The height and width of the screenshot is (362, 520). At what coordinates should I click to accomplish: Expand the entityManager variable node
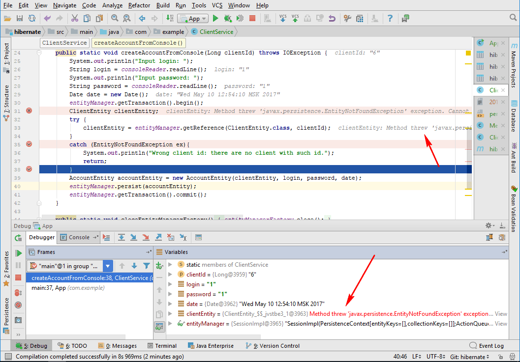170,323
